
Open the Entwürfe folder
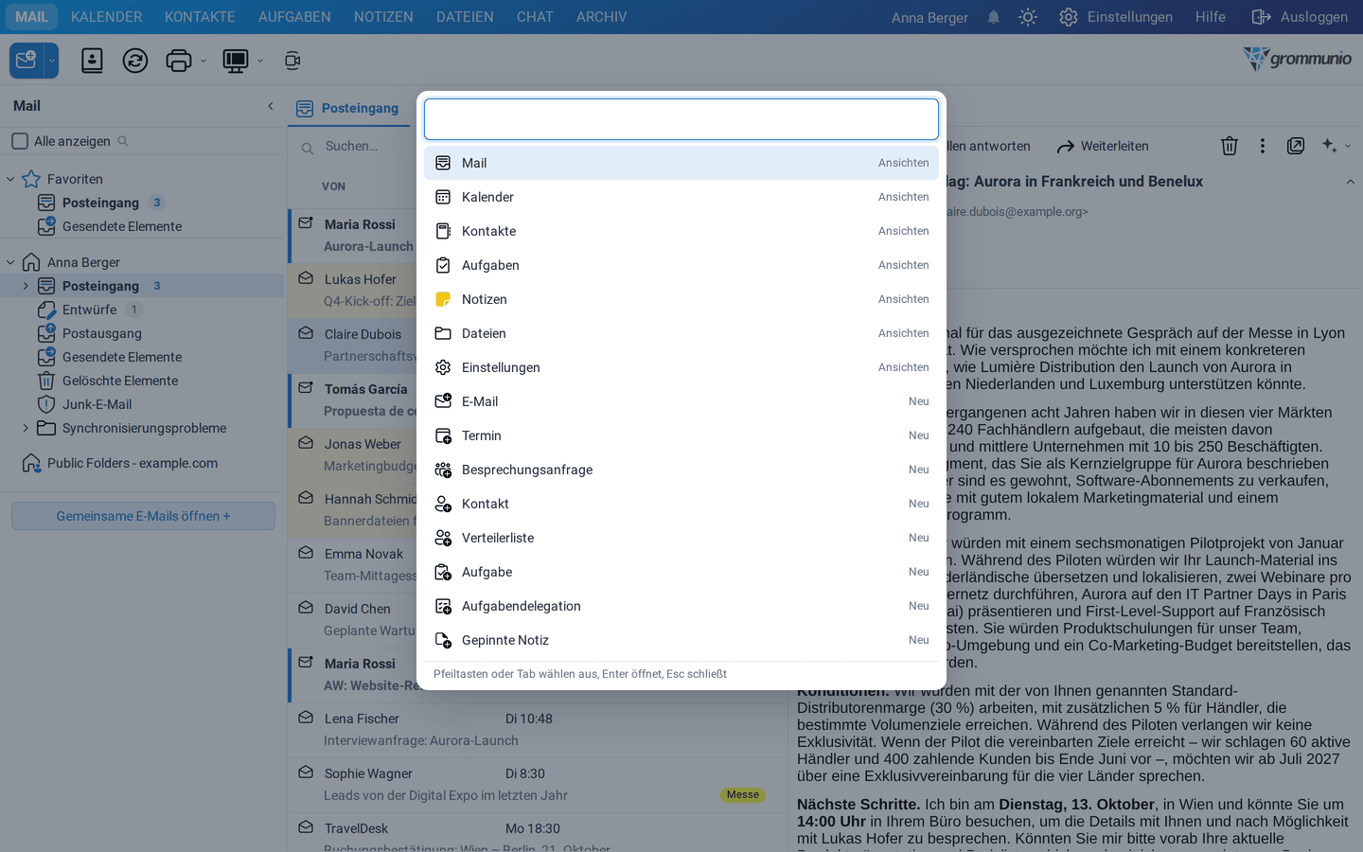[x=89, y=310]
